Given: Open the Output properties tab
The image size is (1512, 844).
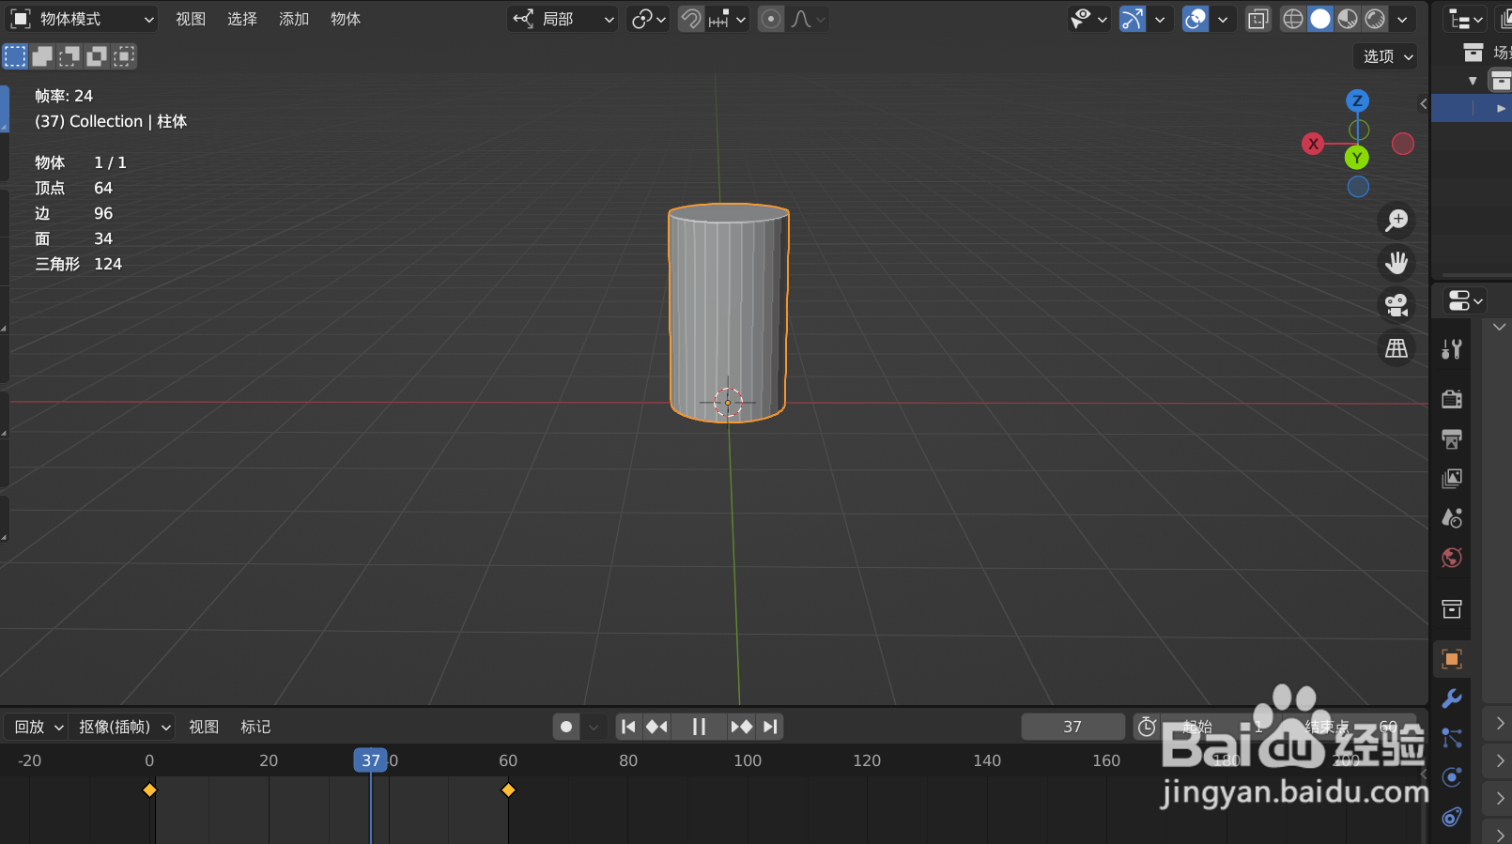Looking at the screenshot, I should click(x=1452, y=438).
